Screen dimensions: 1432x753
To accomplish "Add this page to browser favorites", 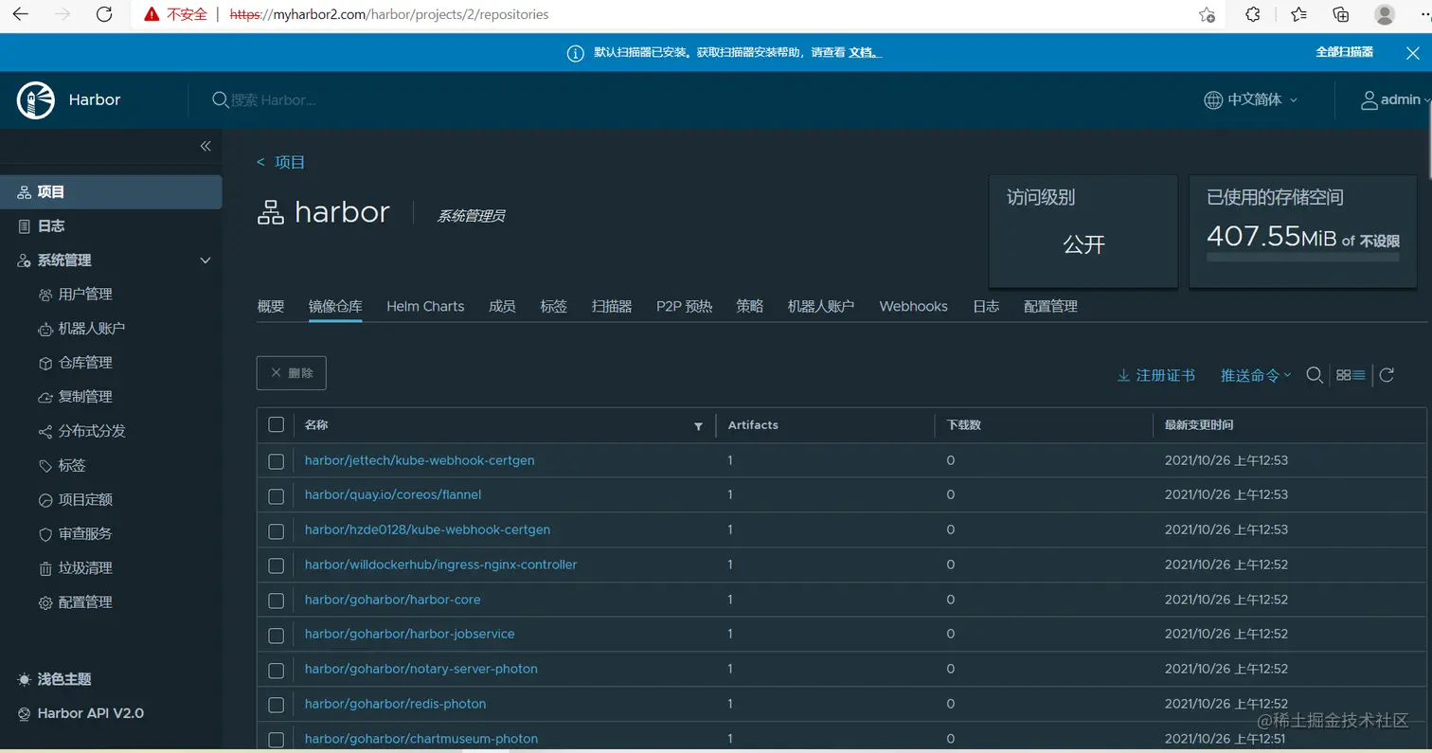I will point(1207,14).
